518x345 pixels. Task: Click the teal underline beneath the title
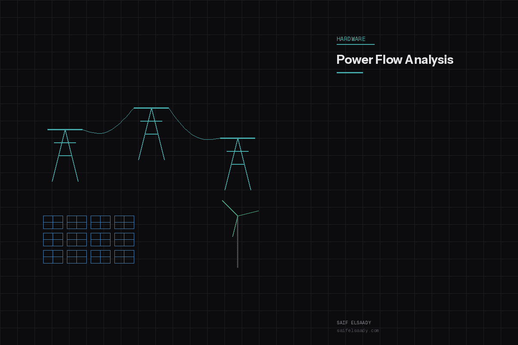[x=349, y=72]
